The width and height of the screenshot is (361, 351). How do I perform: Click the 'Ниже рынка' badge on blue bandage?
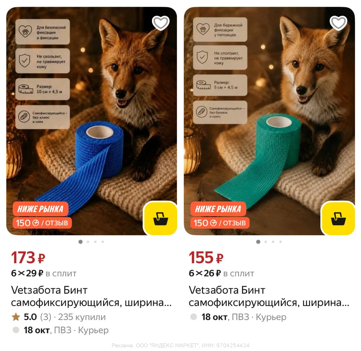(x=40, y=209)
